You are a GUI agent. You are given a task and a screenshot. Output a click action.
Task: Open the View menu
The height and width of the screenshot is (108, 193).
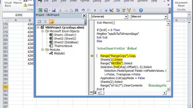pyautogui.click(x=63, y=1)
